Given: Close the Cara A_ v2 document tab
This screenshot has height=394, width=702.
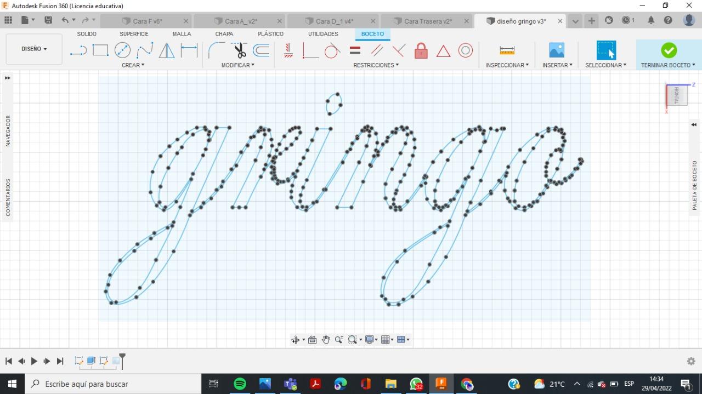Looking at the screenshot, I should coord(280,21).
